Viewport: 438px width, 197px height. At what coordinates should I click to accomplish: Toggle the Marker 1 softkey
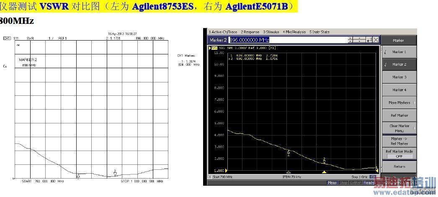point(399,52)
